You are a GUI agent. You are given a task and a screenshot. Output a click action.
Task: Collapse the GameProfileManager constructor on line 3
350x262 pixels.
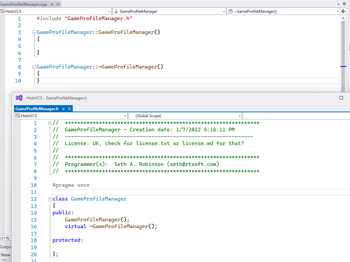point(34,32)
